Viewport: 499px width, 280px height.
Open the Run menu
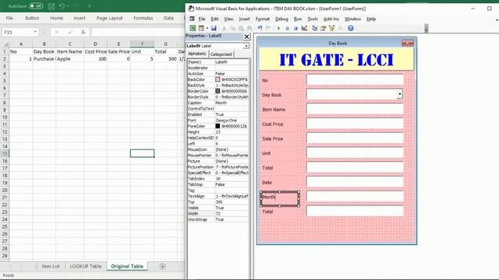coord(298,19)
